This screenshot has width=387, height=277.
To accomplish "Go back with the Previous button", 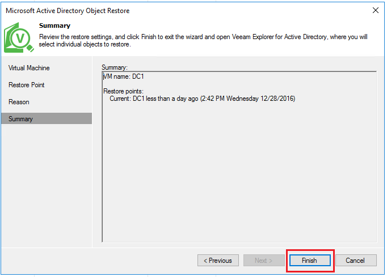I will (x=218, y=261).
